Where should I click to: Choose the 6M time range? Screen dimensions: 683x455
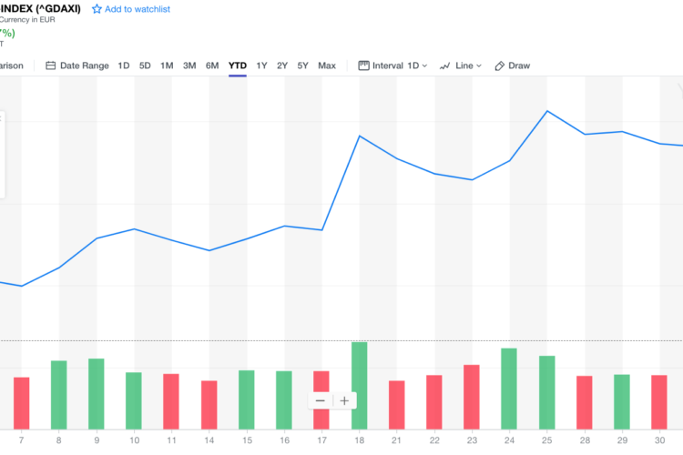pos(212,66)
